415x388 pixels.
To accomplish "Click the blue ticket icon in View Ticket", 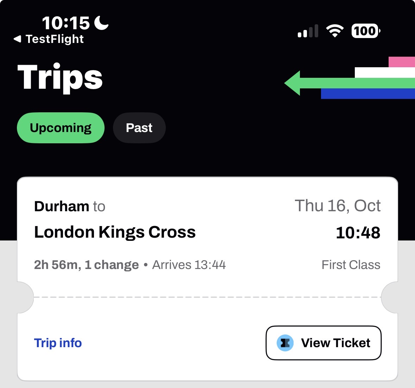I will (x=285, y=343).
